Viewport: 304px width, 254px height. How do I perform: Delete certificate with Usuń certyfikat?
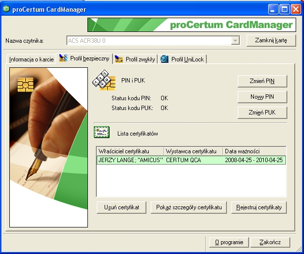[121, 207]
